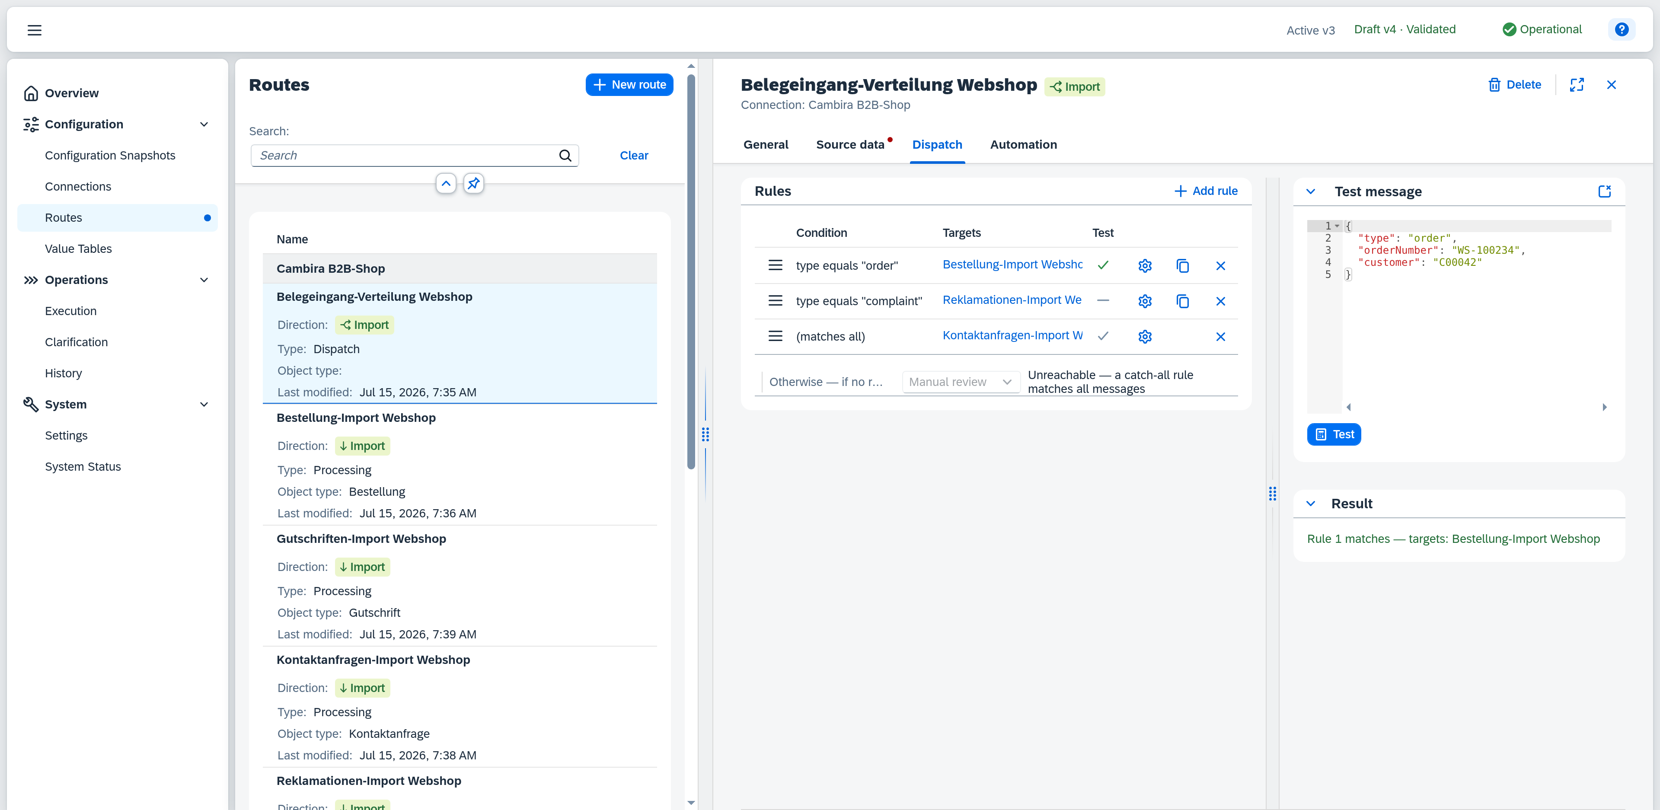
Task: Open the help question mark icon
Action: 1622,30
